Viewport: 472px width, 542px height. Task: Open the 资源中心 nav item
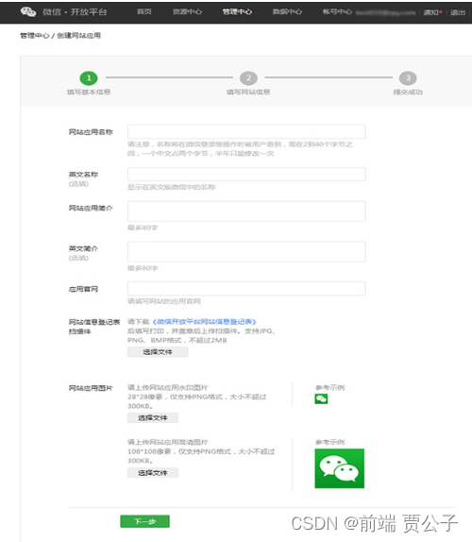(x=187, y=11)
